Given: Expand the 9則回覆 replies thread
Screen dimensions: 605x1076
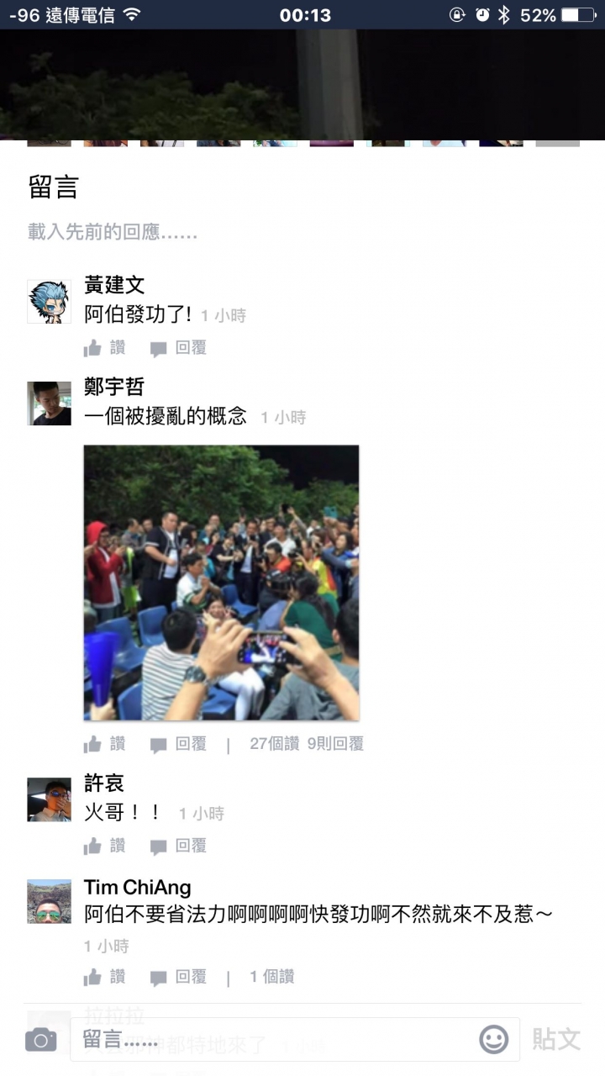Looking at the screenshot, I should tap(335, 743).
